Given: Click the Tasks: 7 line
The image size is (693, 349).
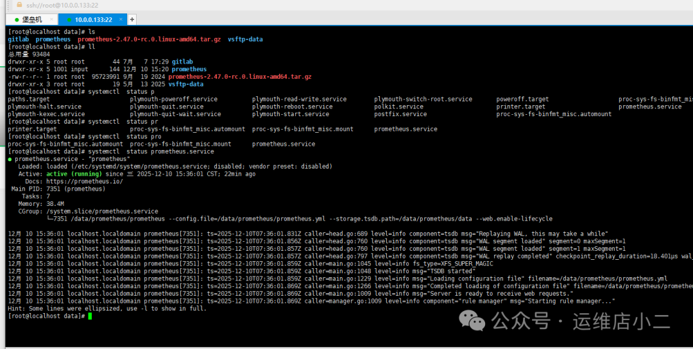Looking at the screenshot, I should pyautogui.click(x=36, y=196).
